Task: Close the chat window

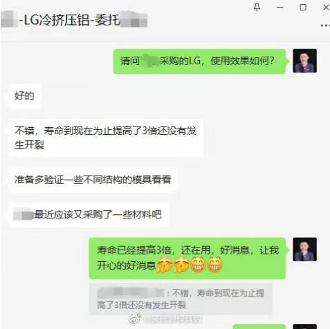Action: tap(326, 8)
